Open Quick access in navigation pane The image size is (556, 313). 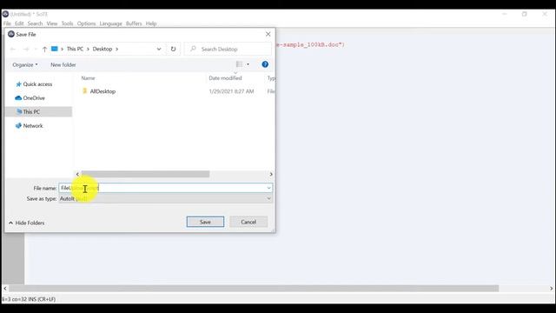pos(37,84)
